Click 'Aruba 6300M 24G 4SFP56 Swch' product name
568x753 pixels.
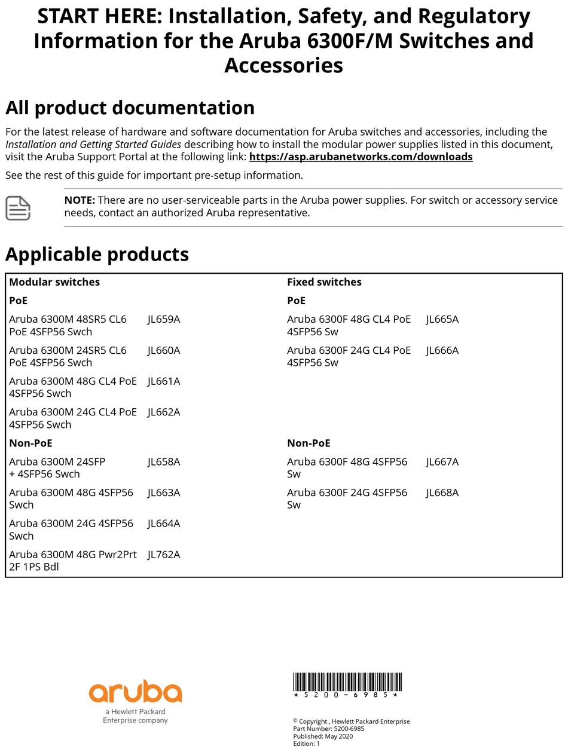pos(71,529)
